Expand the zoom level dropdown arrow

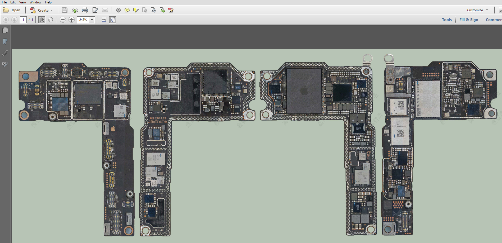tap(92, 20)
